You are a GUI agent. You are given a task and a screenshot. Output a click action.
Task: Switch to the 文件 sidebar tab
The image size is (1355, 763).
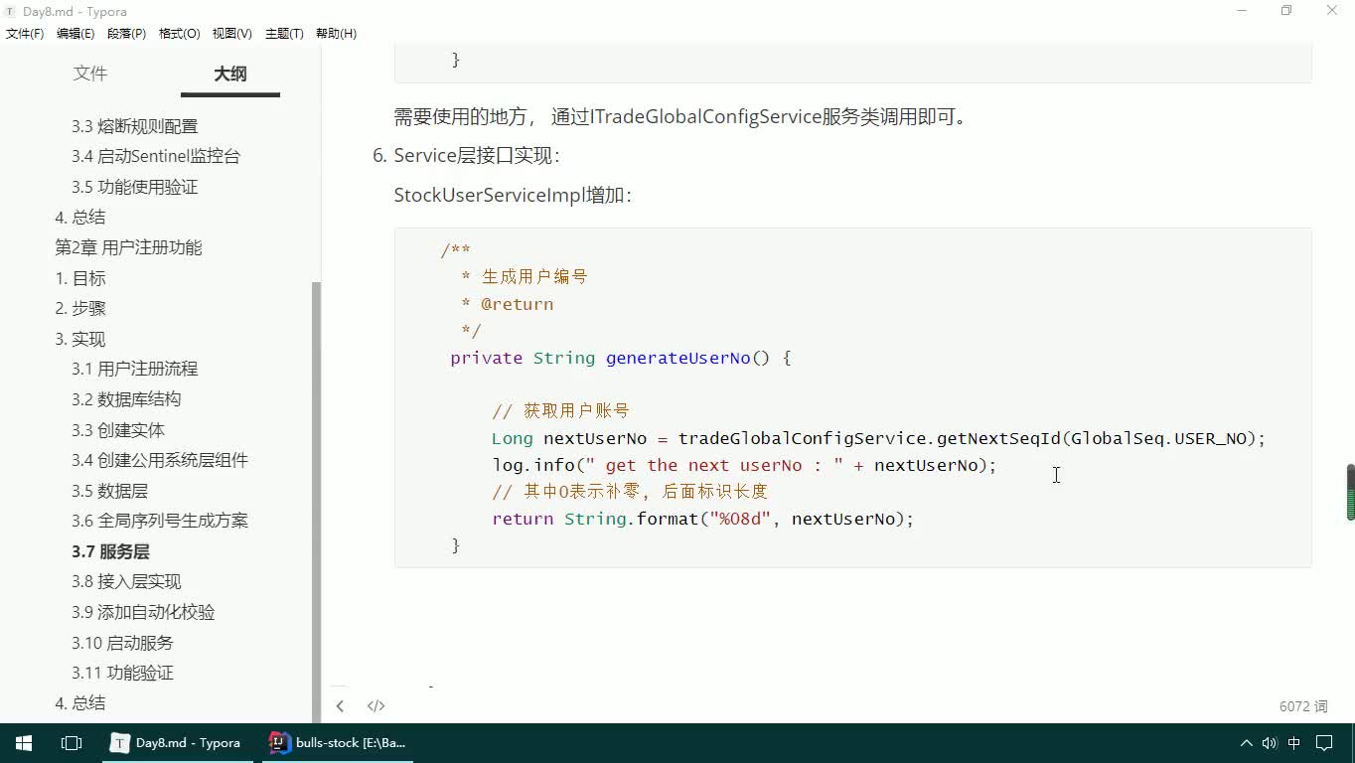click(90, 74)
